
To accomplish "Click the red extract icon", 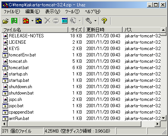I will (x=26, y=21).
